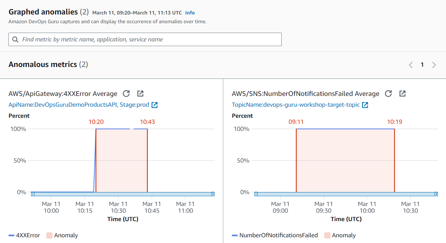Select page 1 in pagination
Viewport: 446px width, 243px height.
tap(422, 65)
